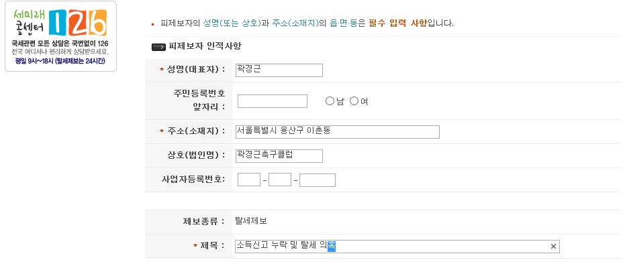
Task: Click the 상호(법인명) input field
Action: [x=279, y=156]
